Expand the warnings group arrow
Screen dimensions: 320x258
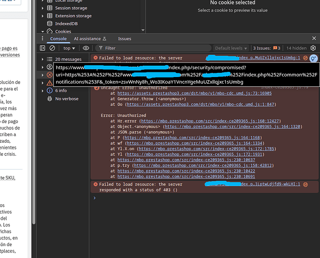coord(42,83)
